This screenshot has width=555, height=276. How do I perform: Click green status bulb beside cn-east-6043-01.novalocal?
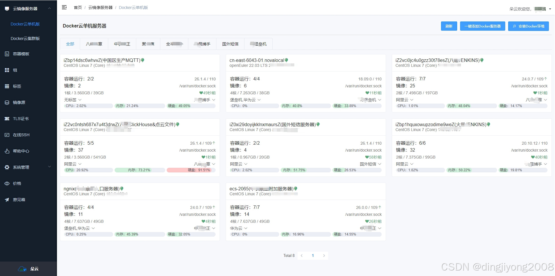(x=286, y=60)
